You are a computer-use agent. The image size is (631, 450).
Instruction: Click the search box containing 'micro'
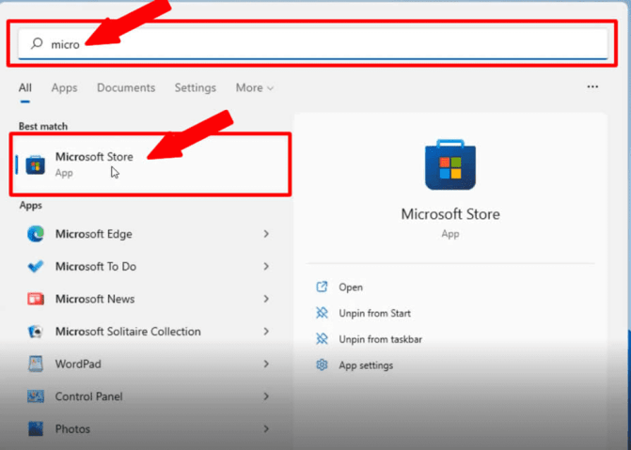tap(313, 43)
